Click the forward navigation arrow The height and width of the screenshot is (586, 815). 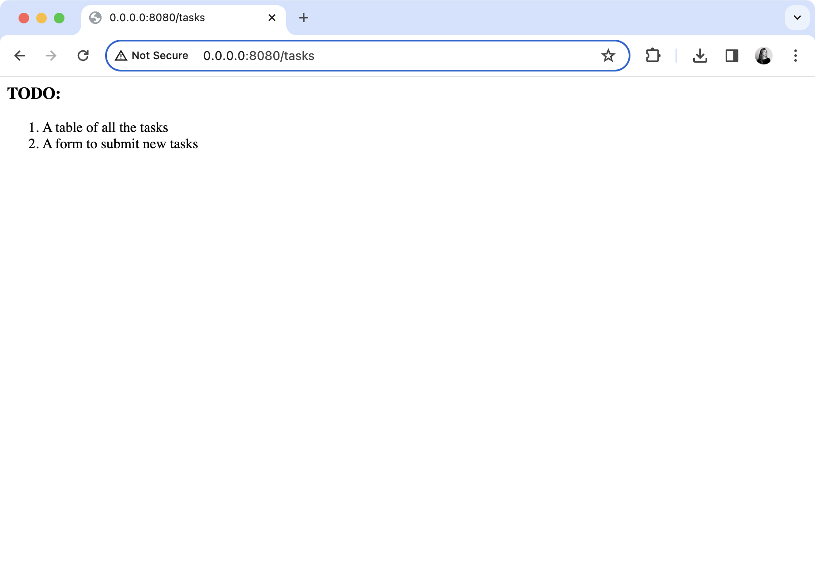pos(51,56)
